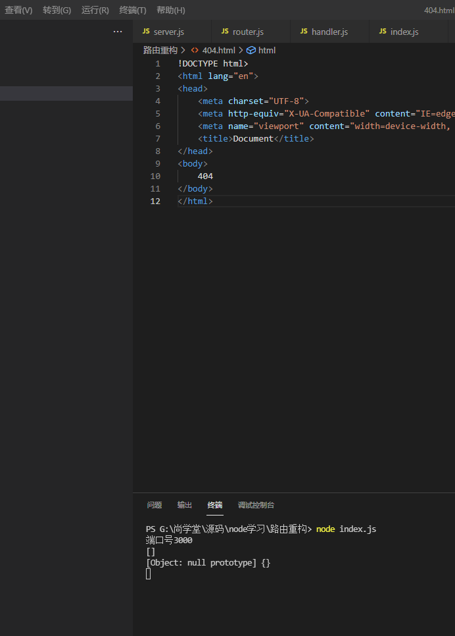Click the JS icon on server.js tab
The height and width of the screenshot is (636, 455).
[146, 31]
